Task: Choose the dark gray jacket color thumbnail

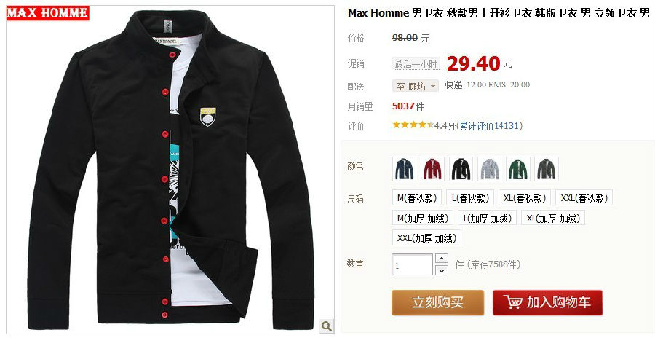Action: tap(547, 169)
